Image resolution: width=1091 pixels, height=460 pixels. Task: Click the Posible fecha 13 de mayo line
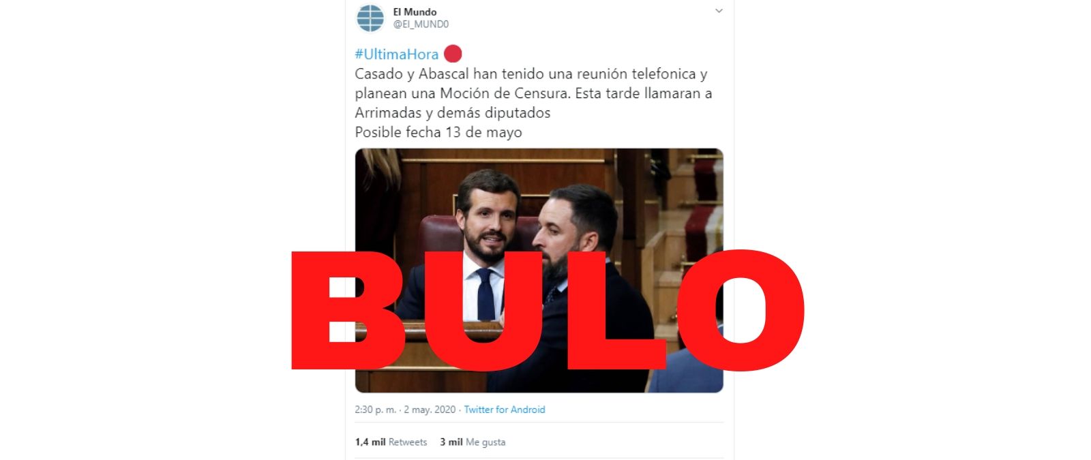pos(438,132)
